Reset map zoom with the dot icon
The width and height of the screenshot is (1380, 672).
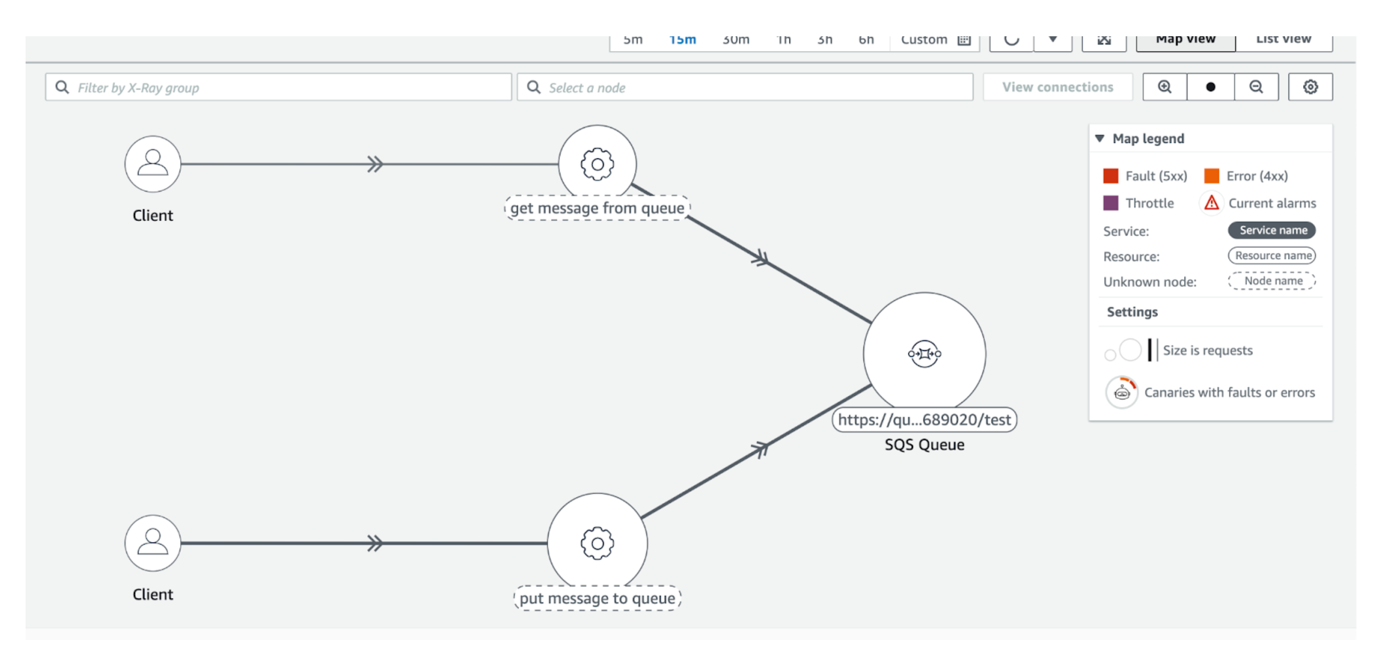coord(1210,87)
